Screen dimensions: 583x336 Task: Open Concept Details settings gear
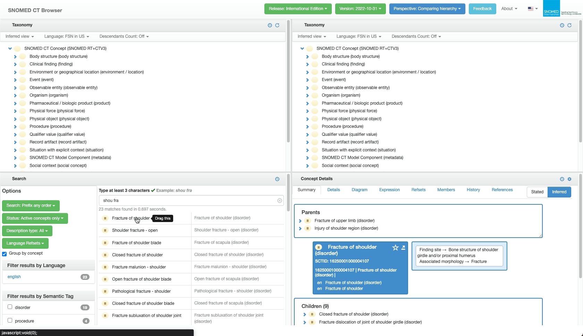point(569,179)
